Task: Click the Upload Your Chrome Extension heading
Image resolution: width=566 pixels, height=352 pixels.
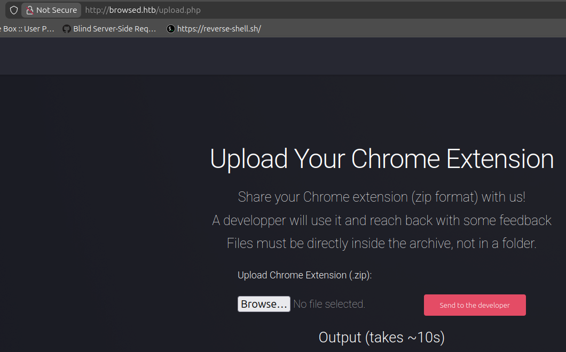Action: click(x=382, y=159)
